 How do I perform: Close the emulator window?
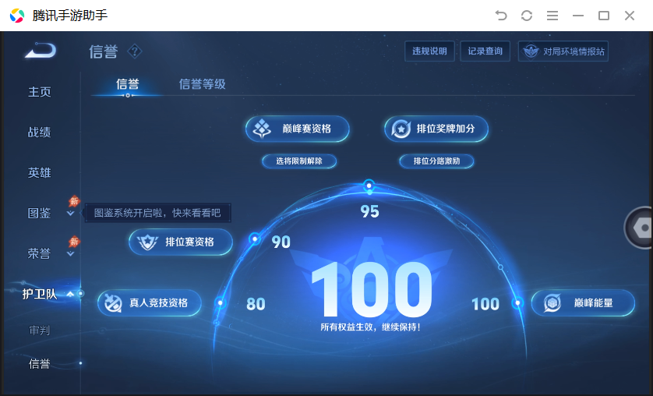pyautogui.click(x=630, y=16)
